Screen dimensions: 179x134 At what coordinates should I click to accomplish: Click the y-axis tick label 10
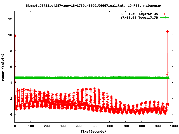[x=10, y=35]
